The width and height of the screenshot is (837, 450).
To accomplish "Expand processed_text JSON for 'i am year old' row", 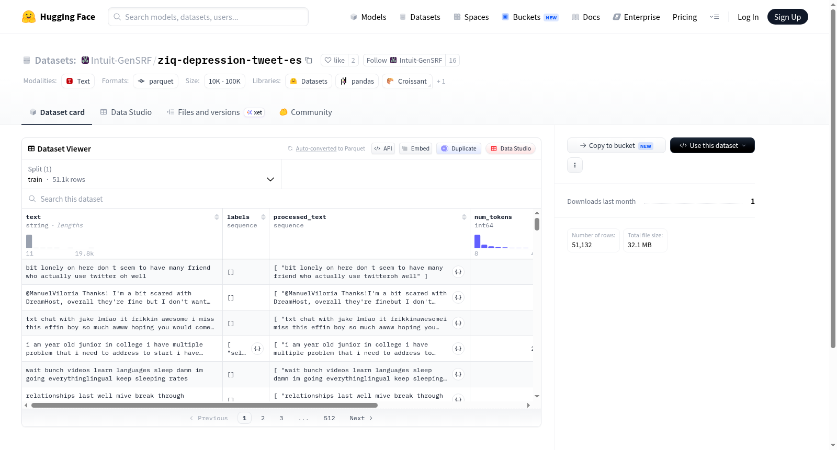I will coord(458,349).
